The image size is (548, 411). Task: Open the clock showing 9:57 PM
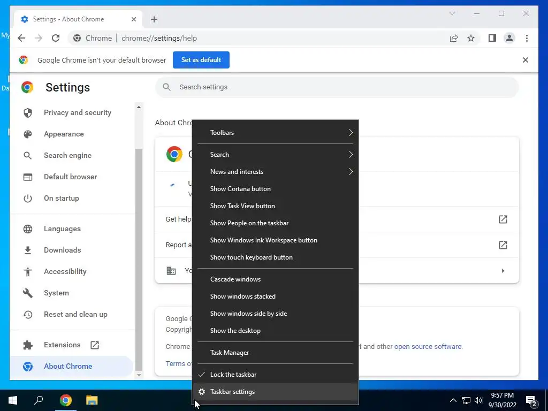tap(502, 400)
